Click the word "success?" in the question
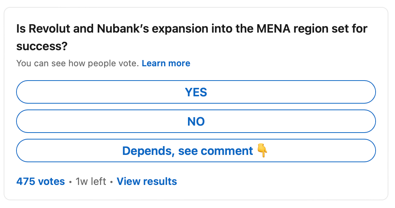 pyautogui.click(x=42, y=47)
